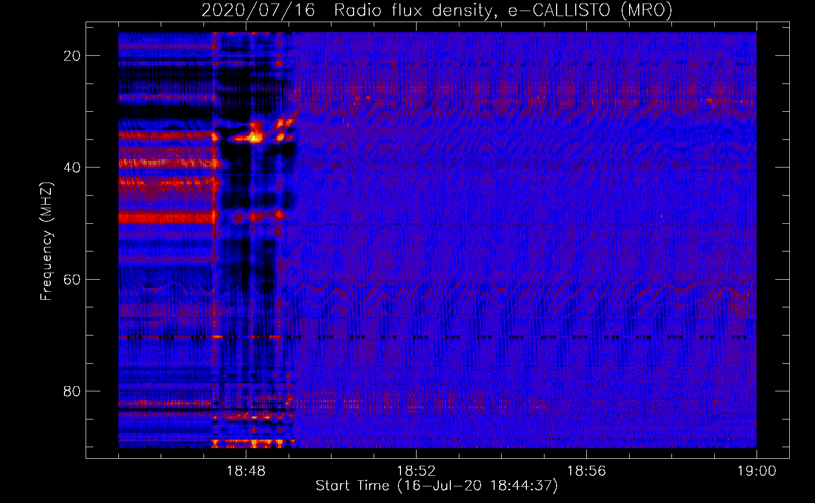Click the plot title '2020/07/16 Radio flux density, e-CALLISTO (MRO)'

pos(437,10)
